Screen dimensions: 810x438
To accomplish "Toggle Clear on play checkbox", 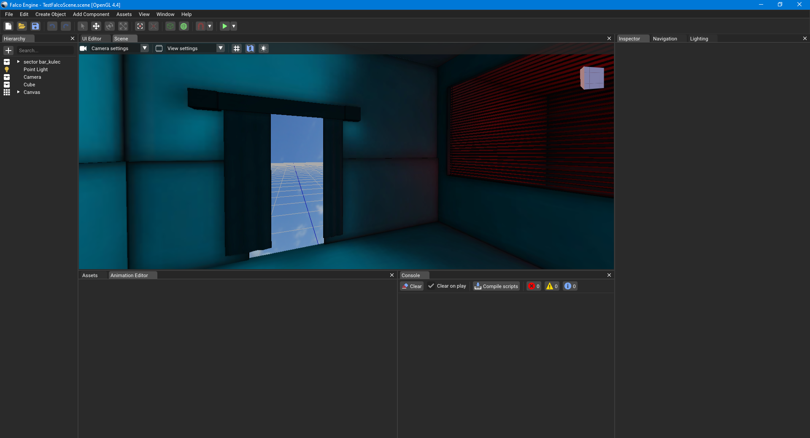I will tap(431, 286).
